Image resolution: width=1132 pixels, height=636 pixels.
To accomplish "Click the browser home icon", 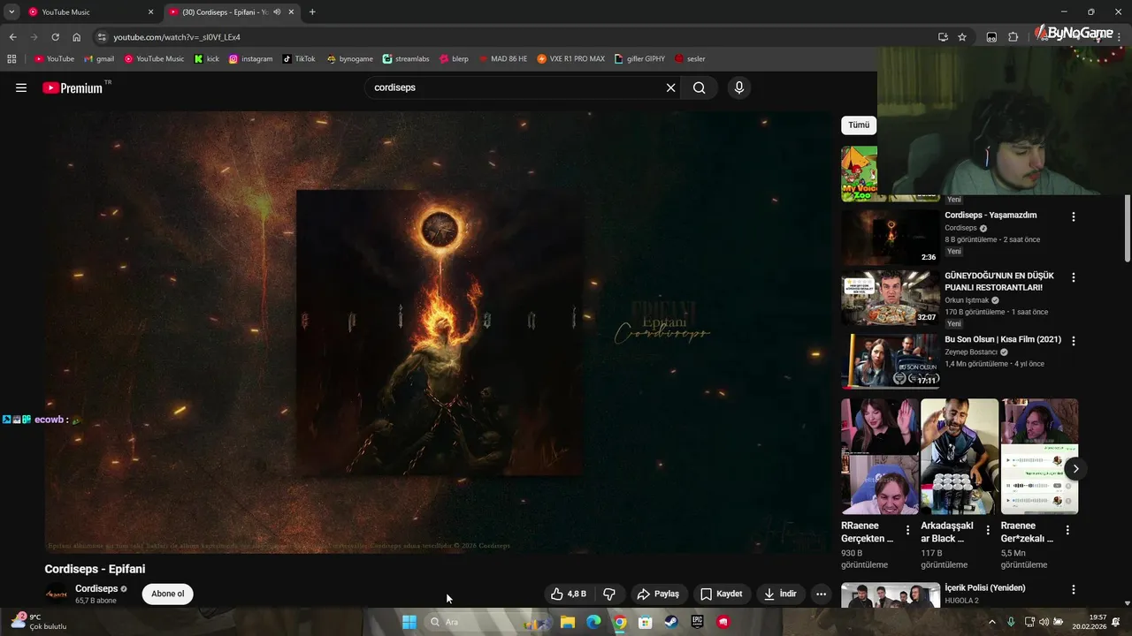I will (77, 37).
